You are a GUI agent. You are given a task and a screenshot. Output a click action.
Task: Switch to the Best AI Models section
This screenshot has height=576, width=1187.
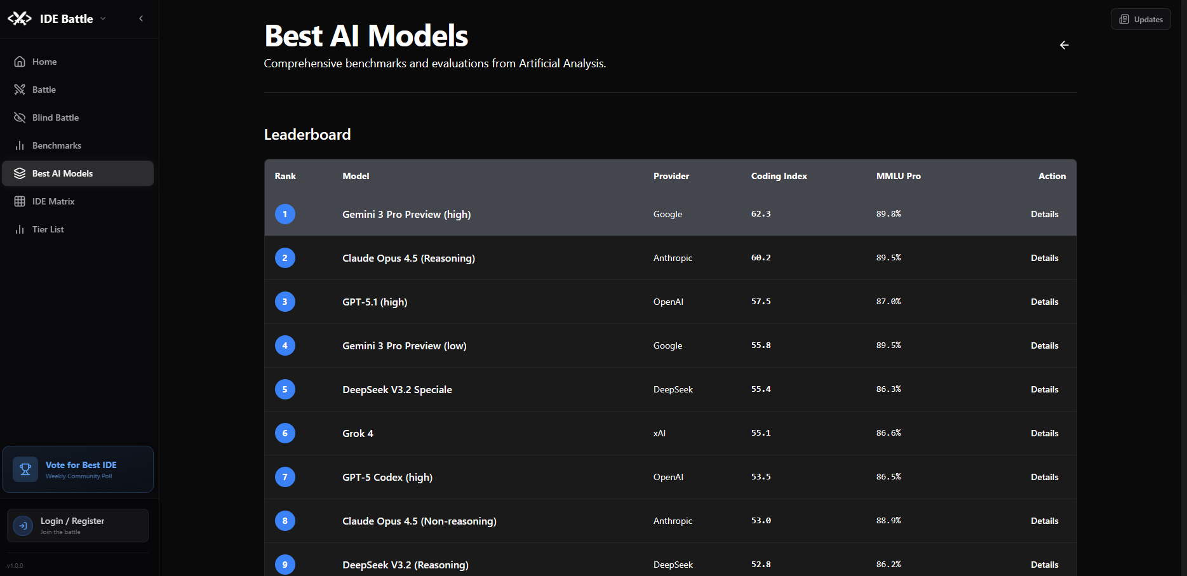coord(62,173)
